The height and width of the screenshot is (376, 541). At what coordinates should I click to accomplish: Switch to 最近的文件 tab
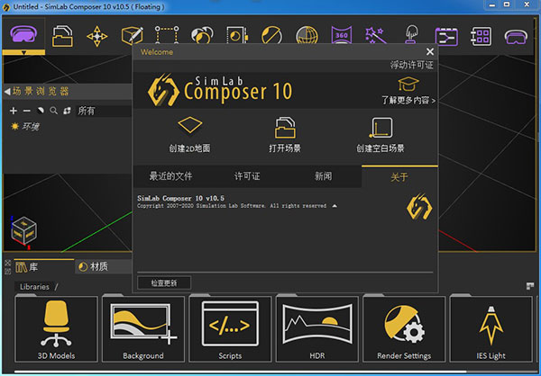[x=170, y=176]
